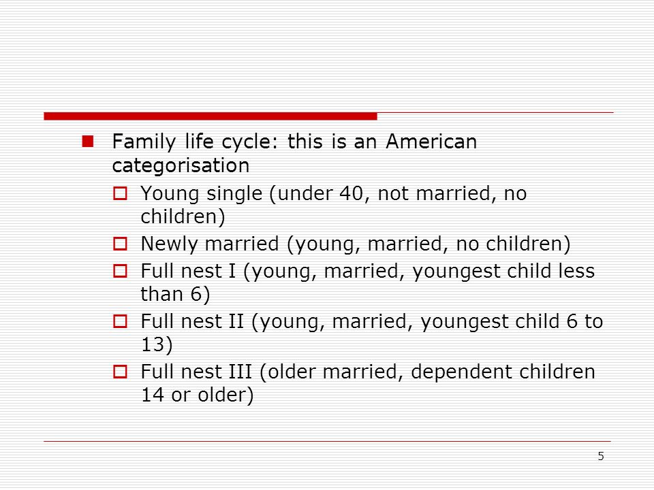Click the word 'categorisation'

pos(181,166)
